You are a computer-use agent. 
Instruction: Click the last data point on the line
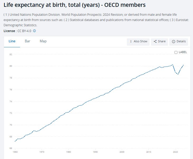tap(183, 65)
